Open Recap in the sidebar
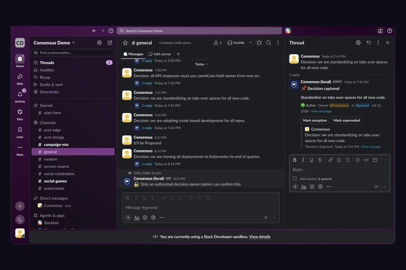406x270 pixels. click(73, 77)
